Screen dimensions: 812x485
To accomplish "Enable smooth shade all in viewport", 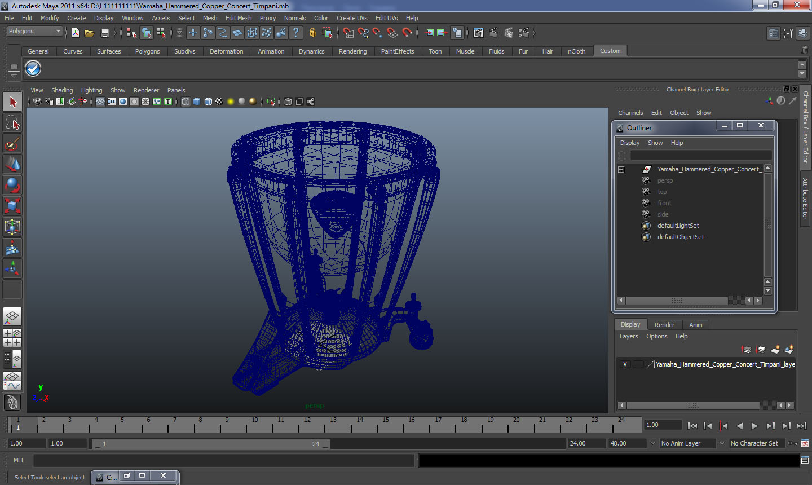I will click(x=197, y=102).
